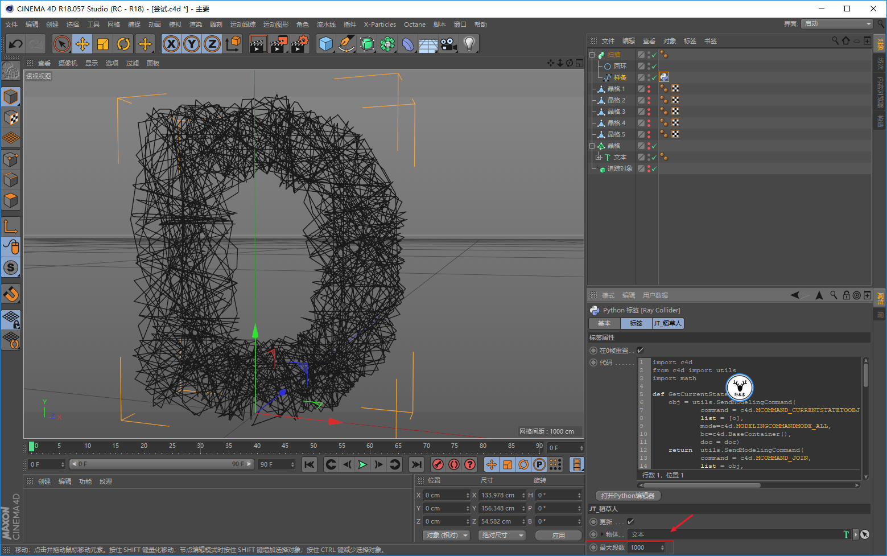The width and height of the screenshot is (887, 556).
Task: Click the Undo arrow icon
Action: [x=15, y=44]
